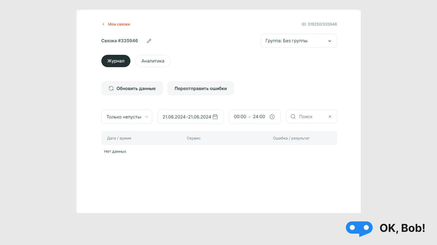The width and height of the screenshot is (437, 245).
Task: Click the pencil edit icon beside Связка #335946
Action: click(x=149, y=41)
